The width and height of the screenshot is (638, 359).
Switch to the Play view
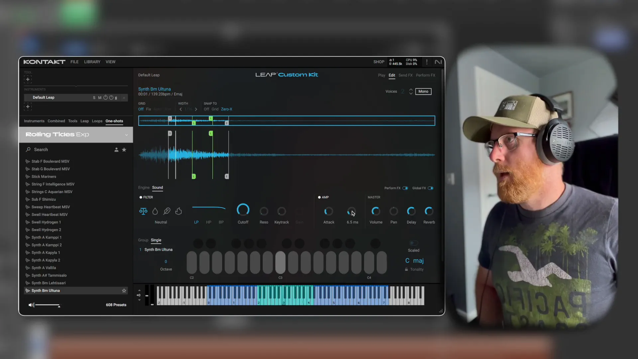(381, 75)
